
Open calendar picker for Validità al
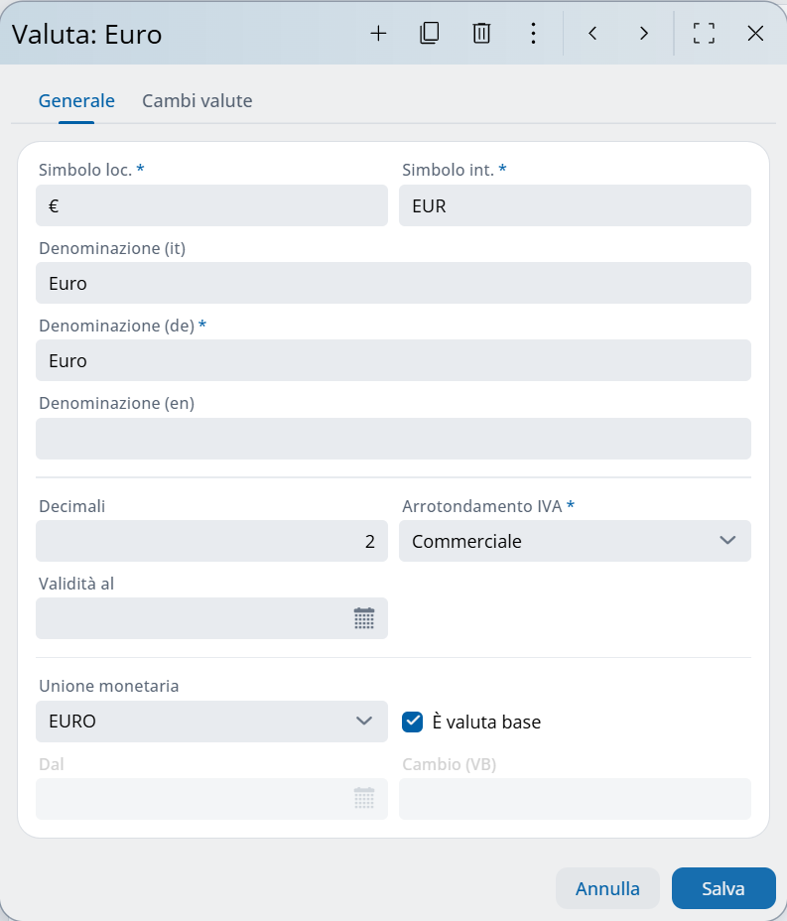[x=364, y=618]
